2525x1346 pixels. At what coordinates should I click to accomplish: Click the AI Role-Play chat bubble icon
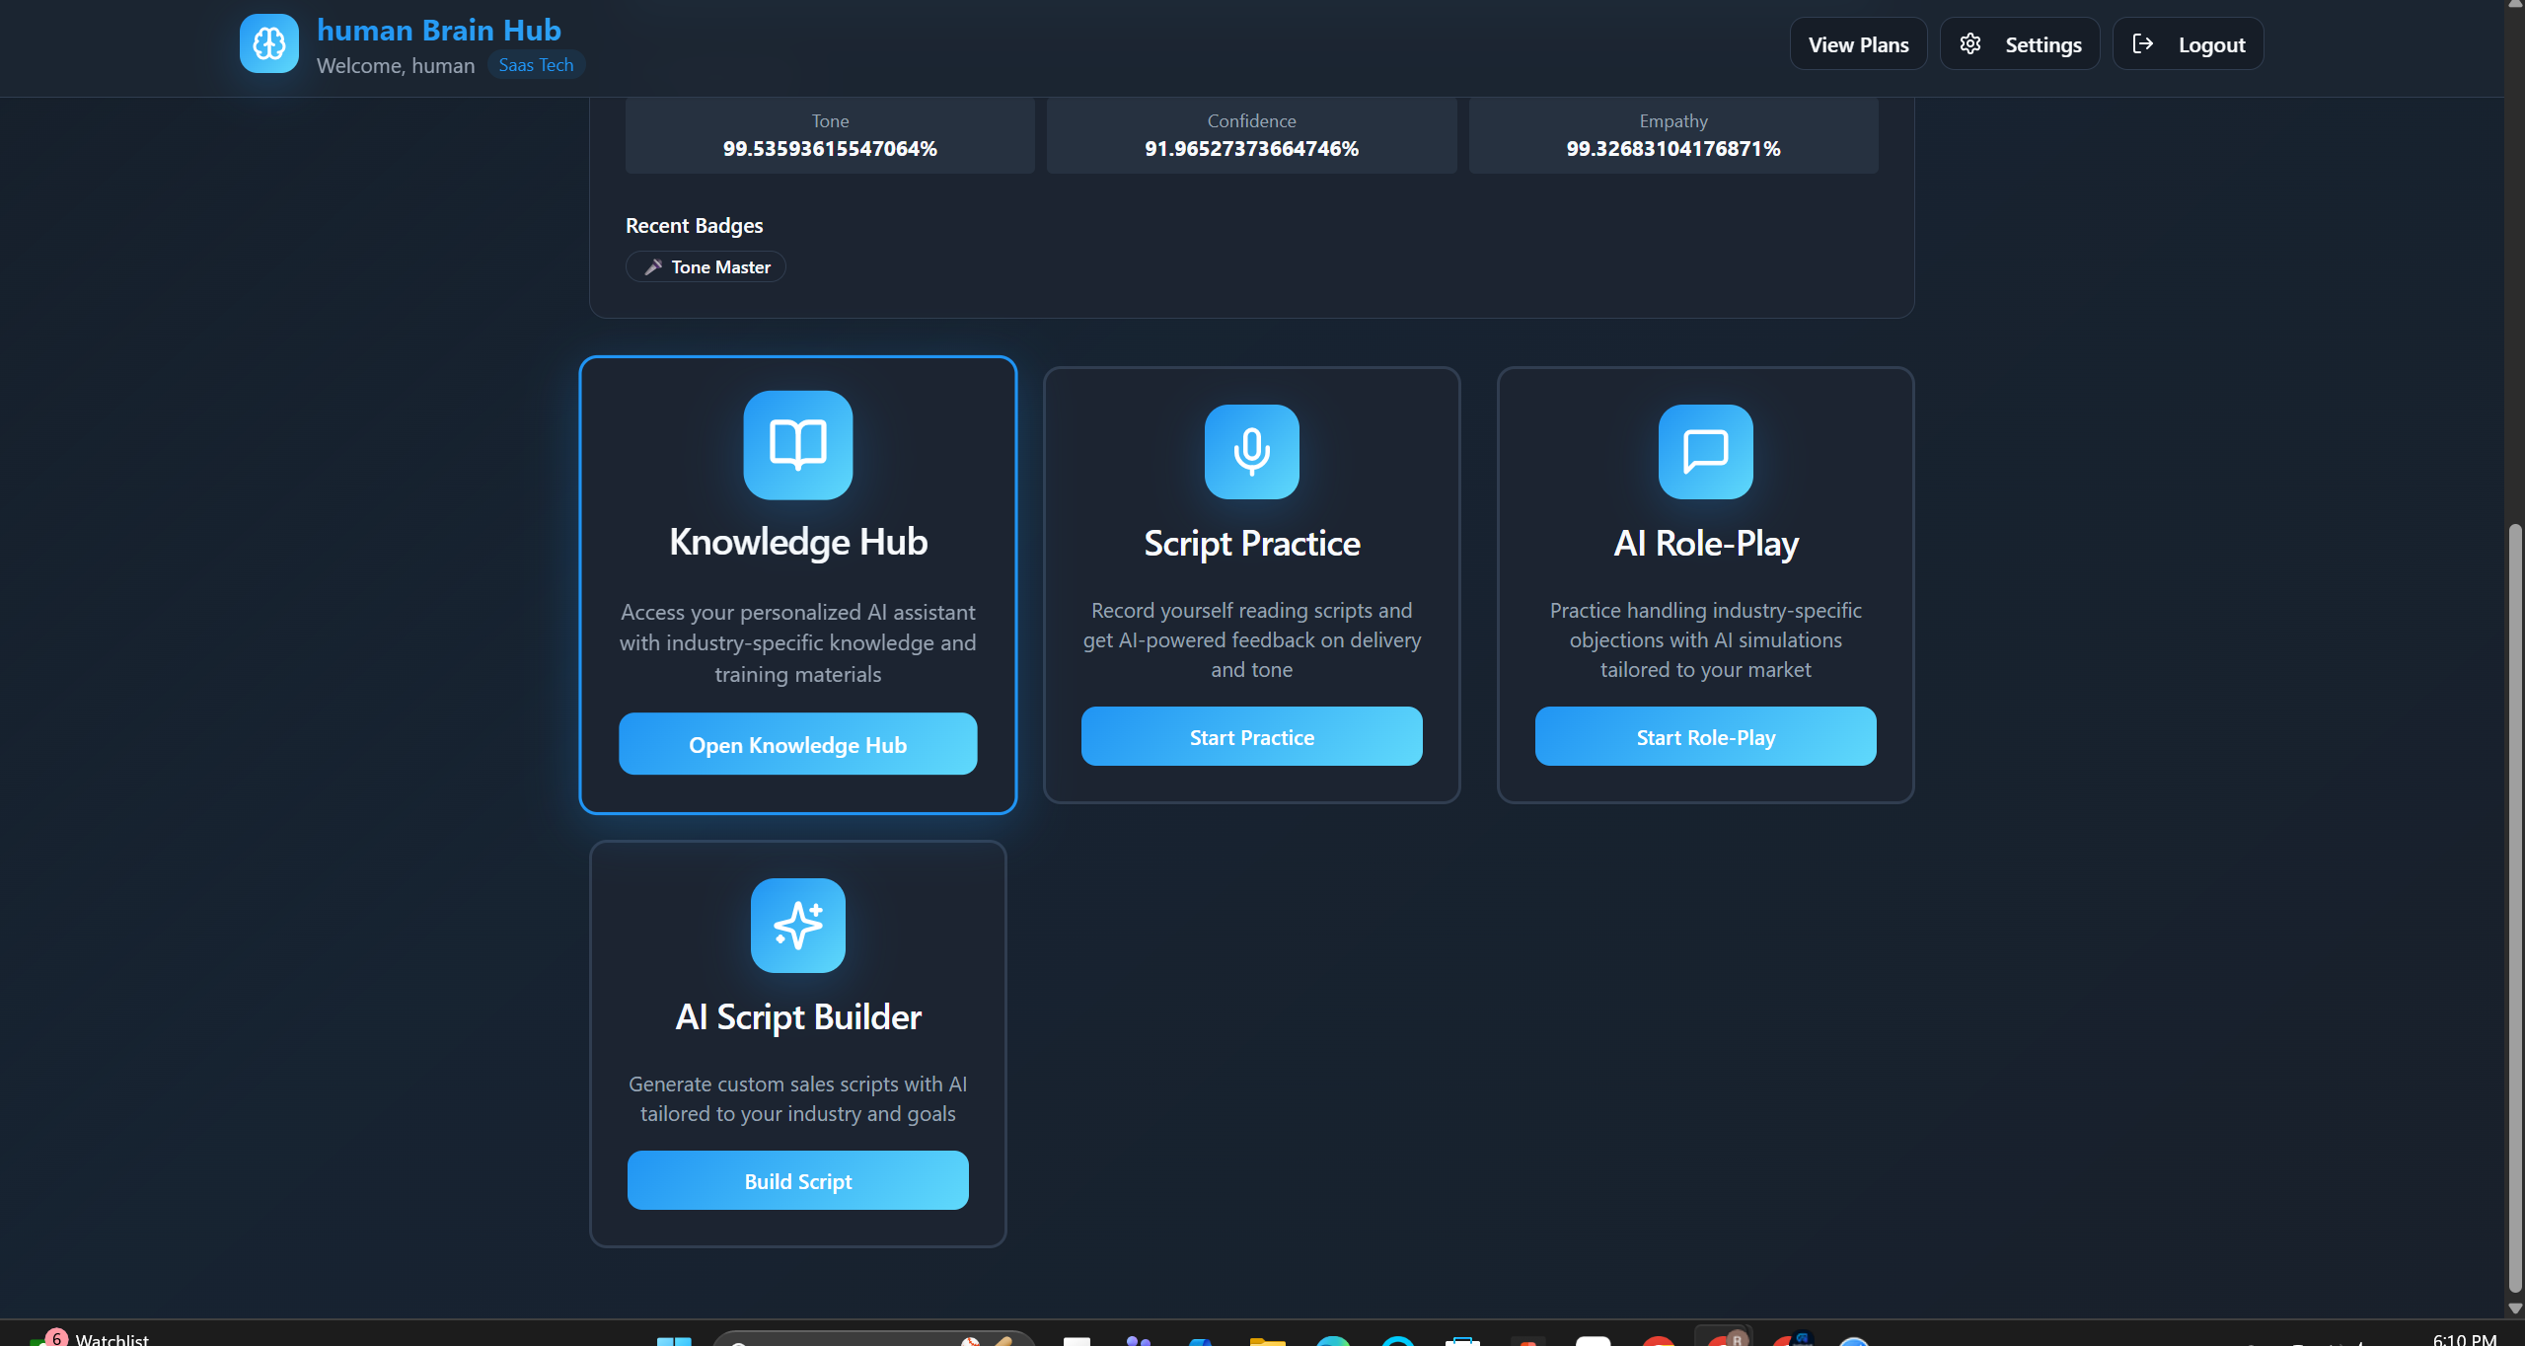(1705, 451)
